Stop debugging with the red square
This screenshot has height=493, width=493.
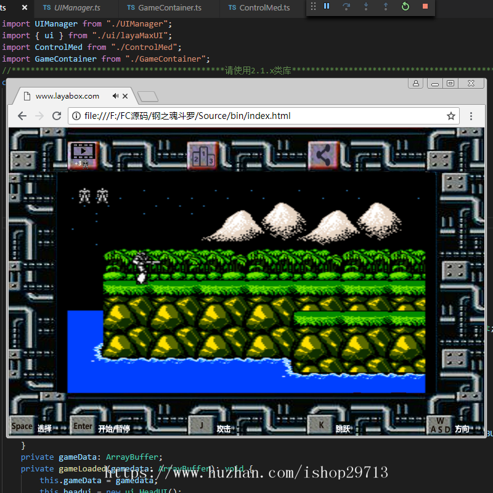point(425,6)
